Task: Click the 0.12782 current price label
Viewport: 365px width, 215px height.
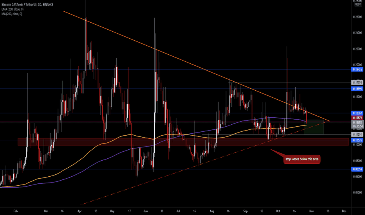Action: point(357,122)
